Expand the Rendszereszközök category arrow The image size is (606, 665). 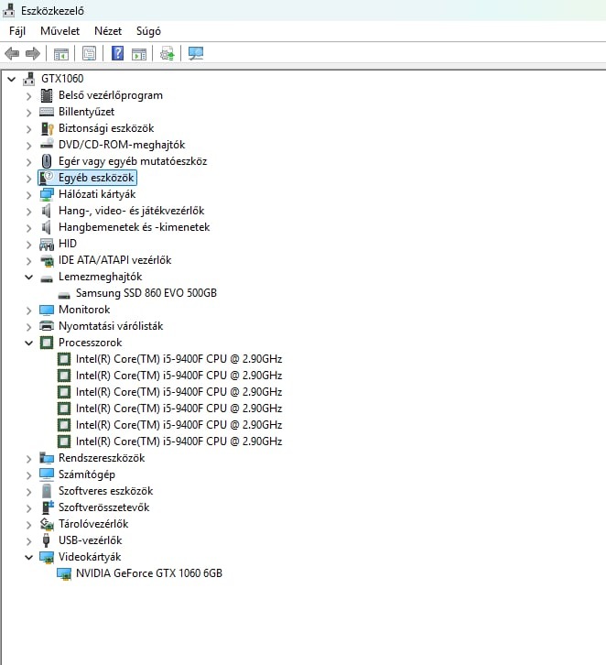click(28, 459)
